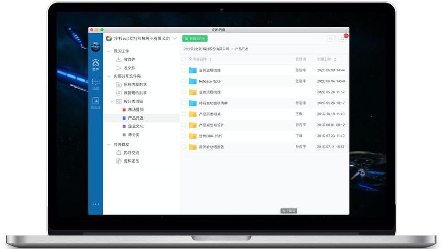Click the 管理者 column header
Viewport: 443px width, 249px height.
pyautogui.click(x=300, y=59)
